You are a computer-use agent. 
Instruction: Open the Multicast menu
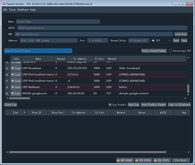[23, 10]
